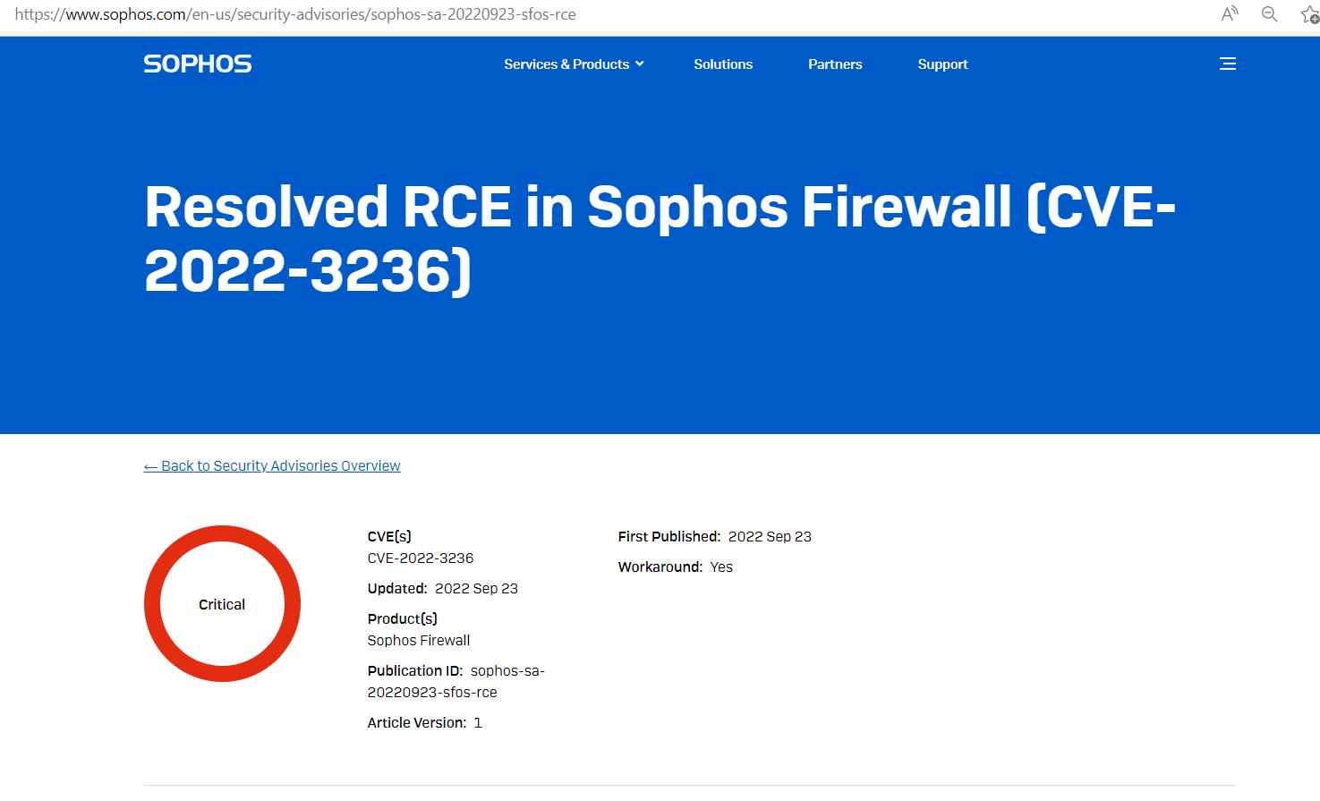Open the Partners menu
Image resolution: width=1320 pixels, height=801 pixels.
click(x=835, y=64)
